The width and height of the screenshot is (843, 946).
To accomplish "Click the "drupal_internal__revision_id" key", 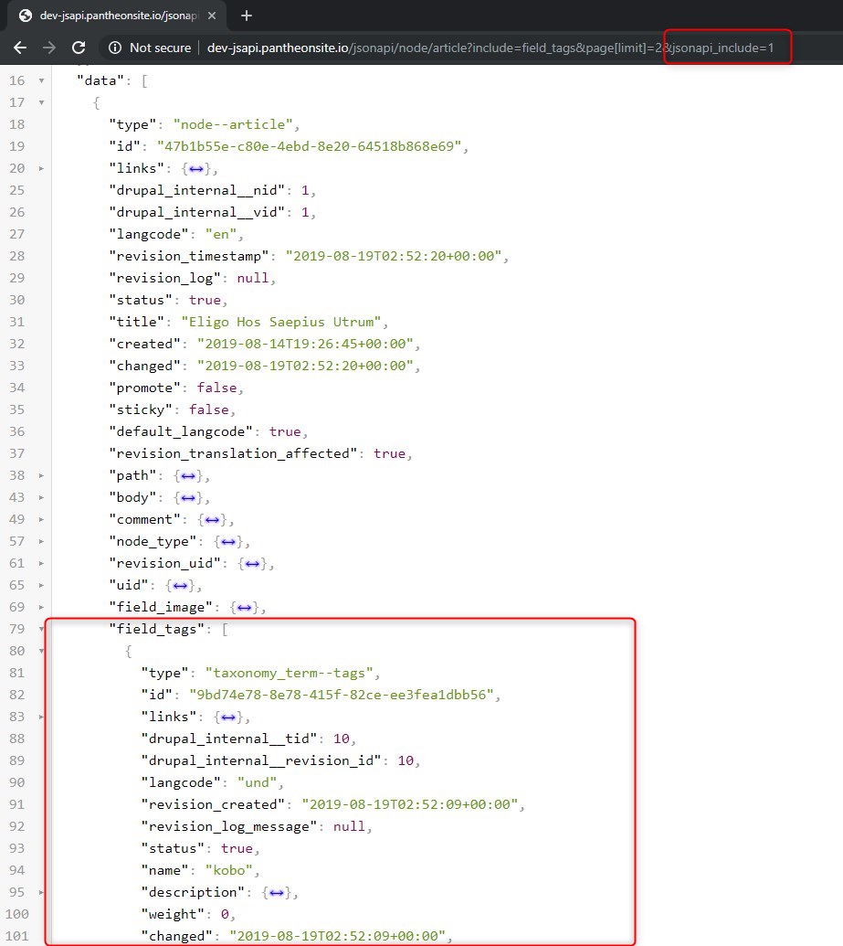I will click(261, 760).
